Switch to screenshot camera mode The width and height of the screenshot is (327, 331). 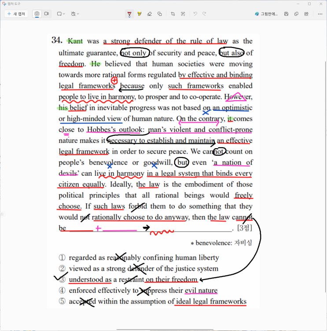point(37,14)
